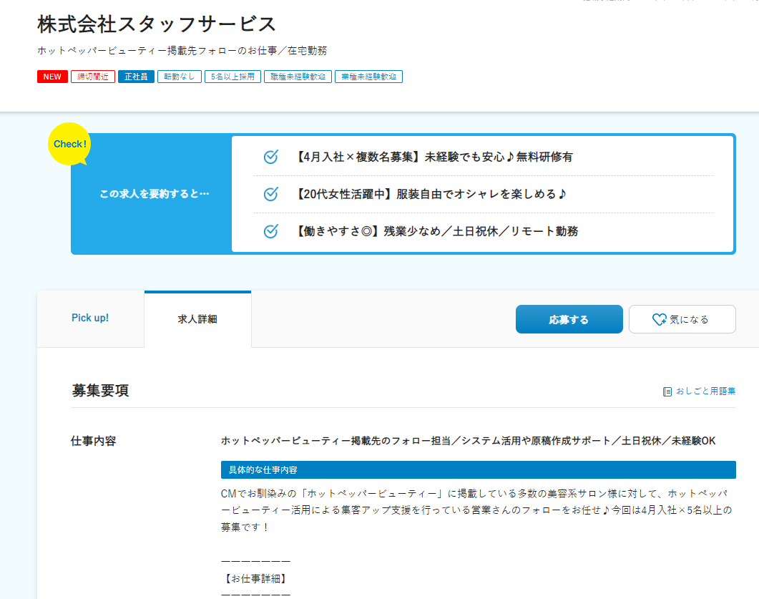Click the 仕事内容 row label
The height and width of the screenshot is (599, 759).
(94, 441)
